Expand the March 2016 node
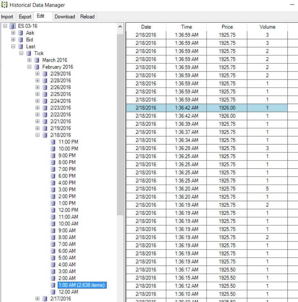 [x=29, y=60]
